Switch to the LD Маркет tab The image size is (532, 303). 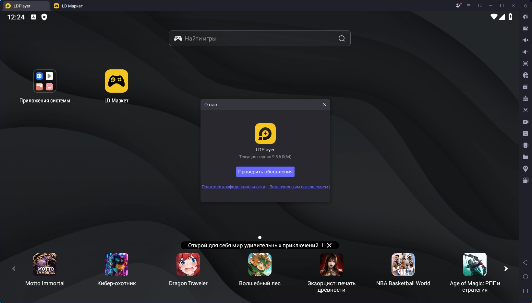[68, 6]
